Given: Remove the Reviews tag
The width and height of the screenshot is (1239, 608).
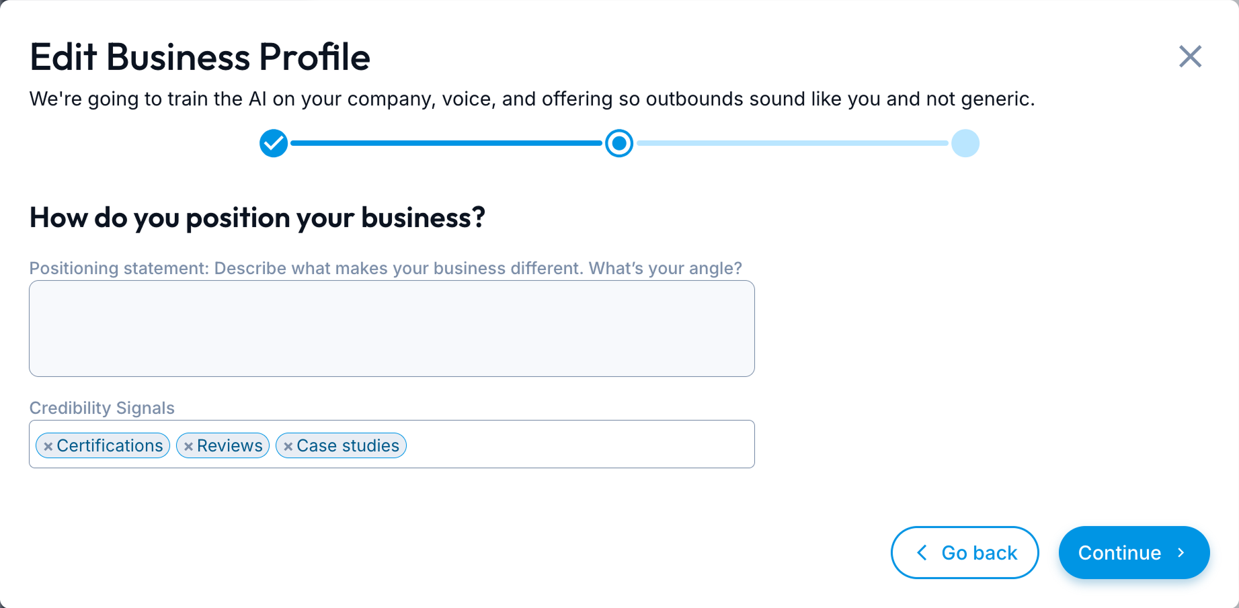Looking at the screenshot, I should (x=188, y=446).
